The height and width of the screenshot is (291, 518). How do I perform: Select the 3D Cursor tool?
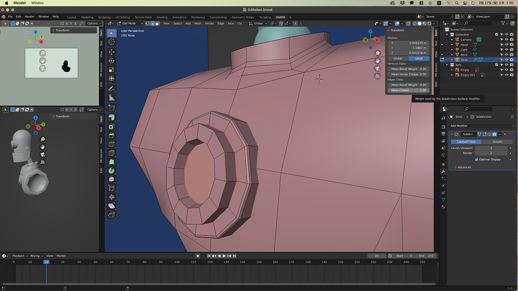pyautogui.click(x=112, y=42)
